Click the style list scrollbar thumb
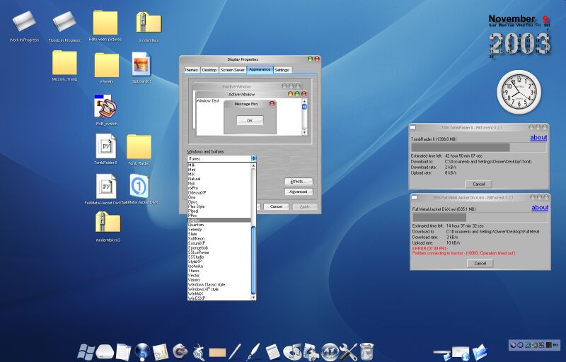This screenshot has width=566, height=362. pos(253,259)
